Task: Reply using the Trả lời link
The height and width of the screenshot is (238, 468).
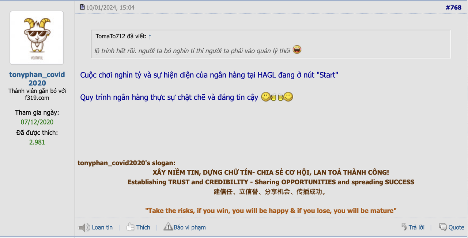Action: coord(416,227)
